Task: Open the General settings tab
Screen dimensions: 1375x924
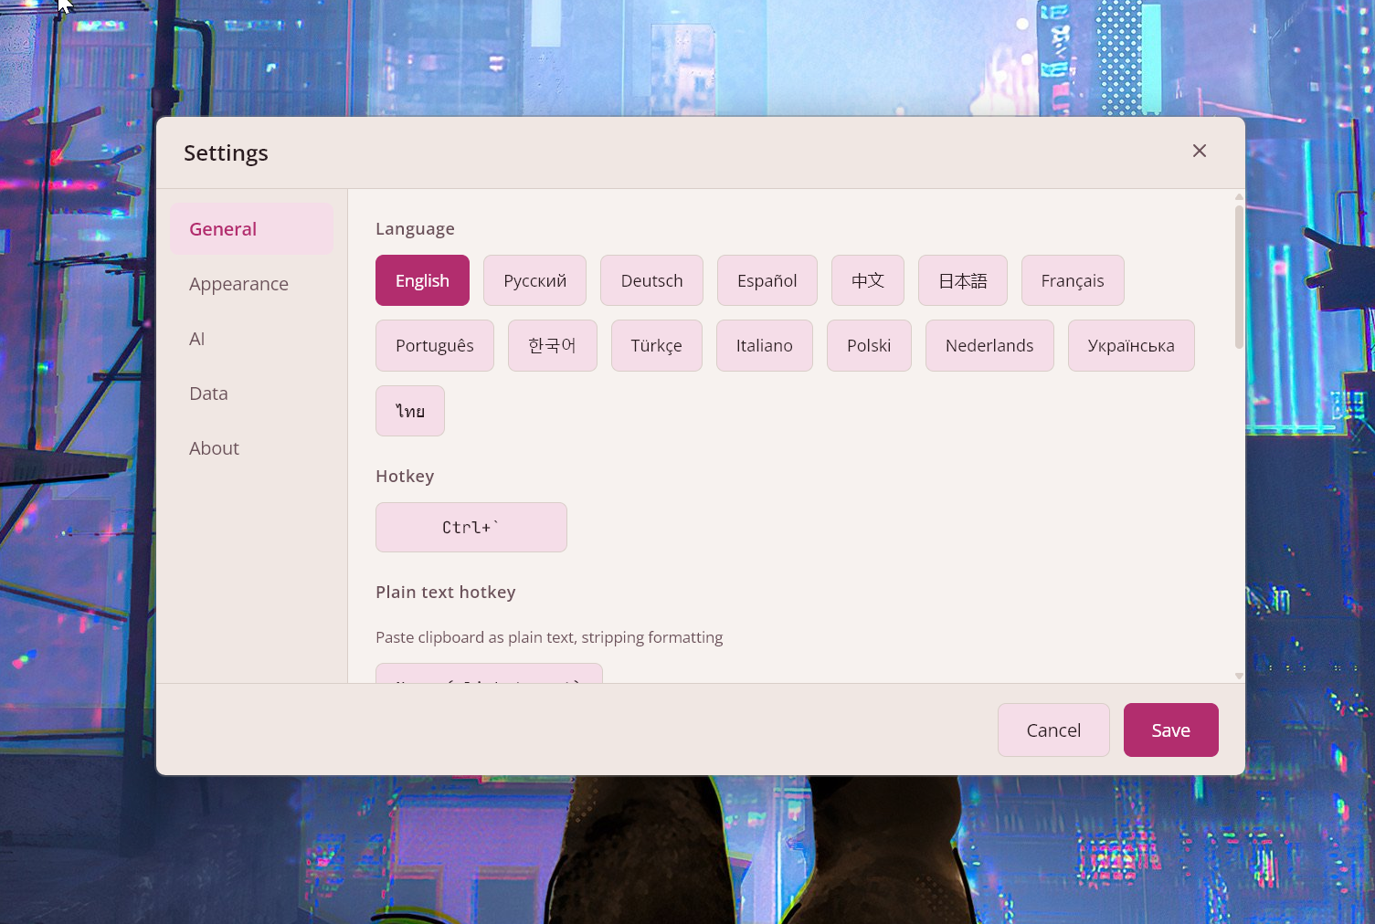Action: [x=251, y=229]
